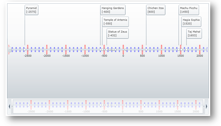Click the right scroll arrow on navigator
This screenshot has width=221, height=126.
(x=207, y=106)
